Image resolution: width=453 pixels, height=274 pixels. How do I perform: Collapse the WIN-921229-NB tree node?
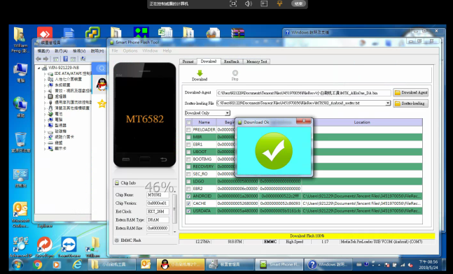[x=39, y=68]
